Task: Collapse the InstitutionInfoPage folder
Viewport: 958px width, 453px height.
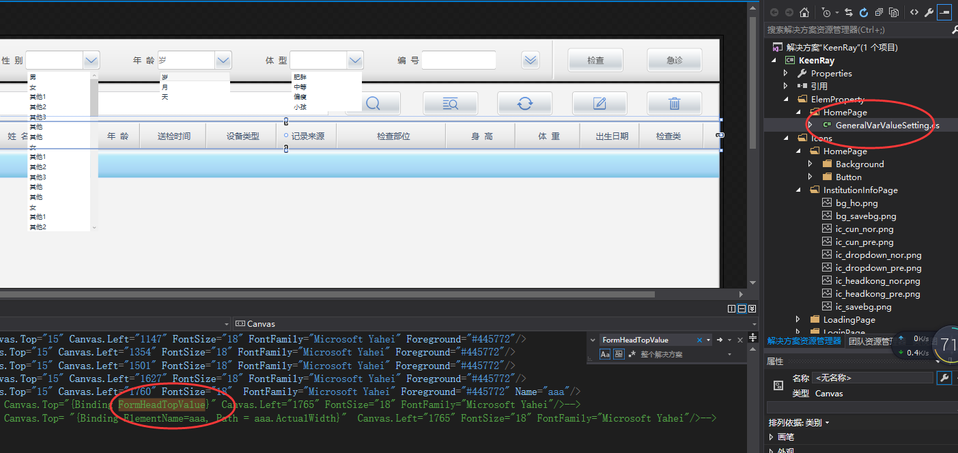Action: point(798,190)
